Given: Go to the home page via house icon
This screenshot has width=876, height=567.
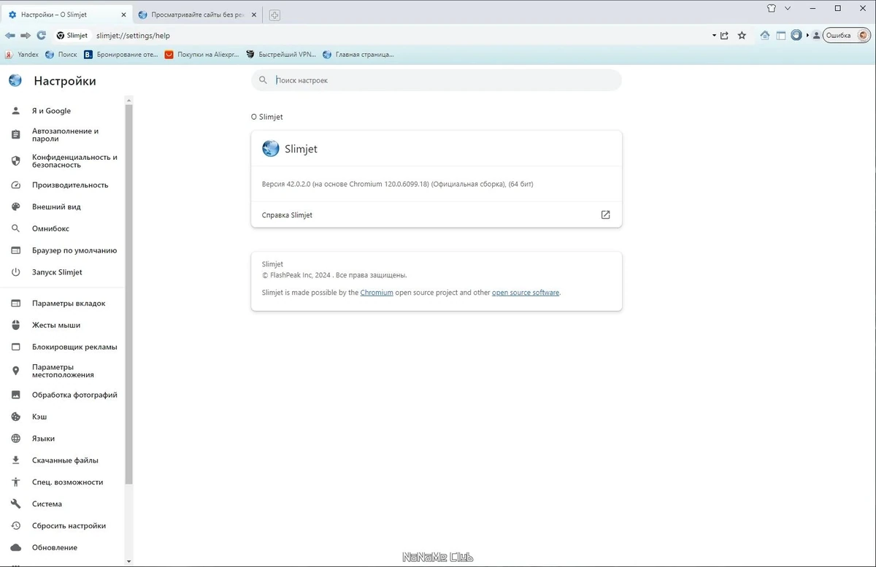Looking at the screenshot, I should click(765, 35).
